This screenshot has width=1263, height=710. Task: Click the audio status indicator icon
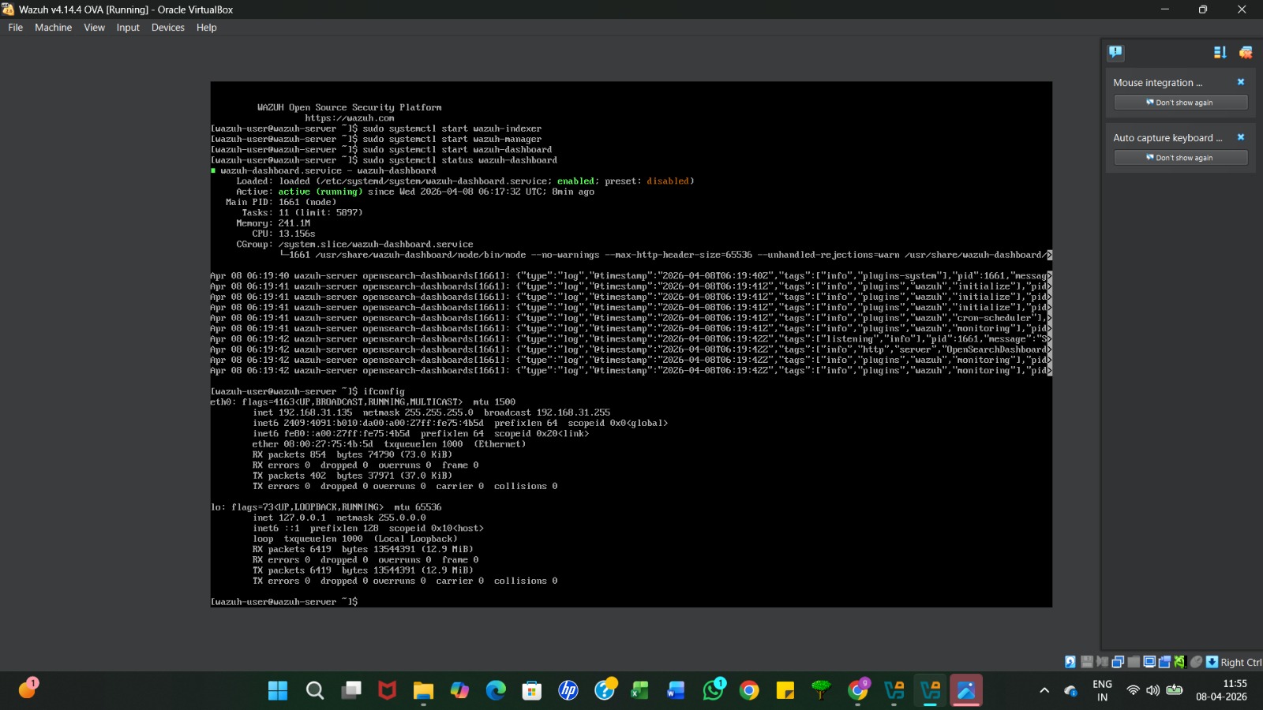click(1102, 662)
